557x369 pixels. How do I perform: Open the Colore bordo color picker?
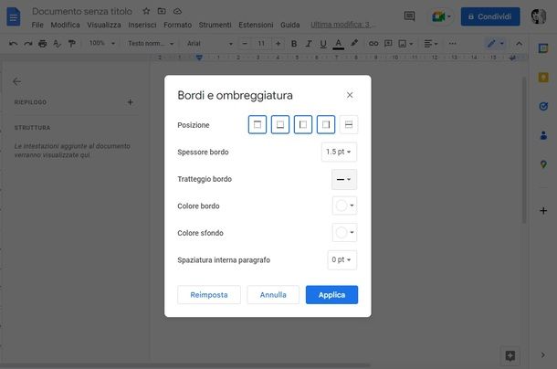click(x=344, y=206)
